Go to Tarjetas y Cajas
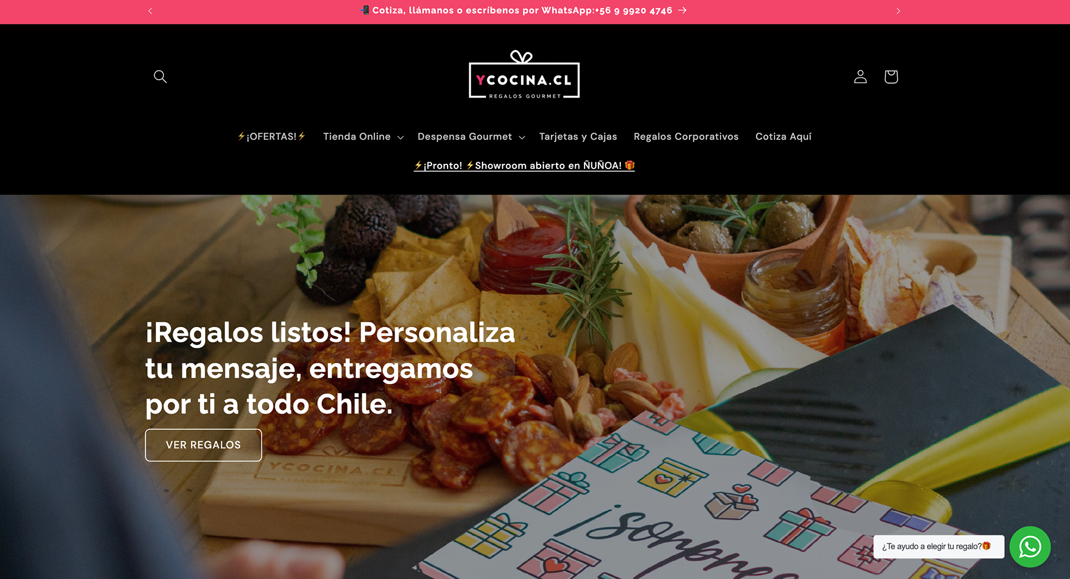The height and width of the screenshot is (579, 1070). click(578, 137)
